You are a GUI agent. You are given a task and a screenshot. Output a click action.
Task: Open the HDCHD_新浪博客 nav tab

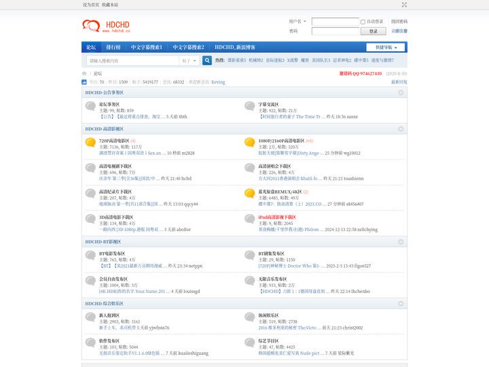[235, 47]
